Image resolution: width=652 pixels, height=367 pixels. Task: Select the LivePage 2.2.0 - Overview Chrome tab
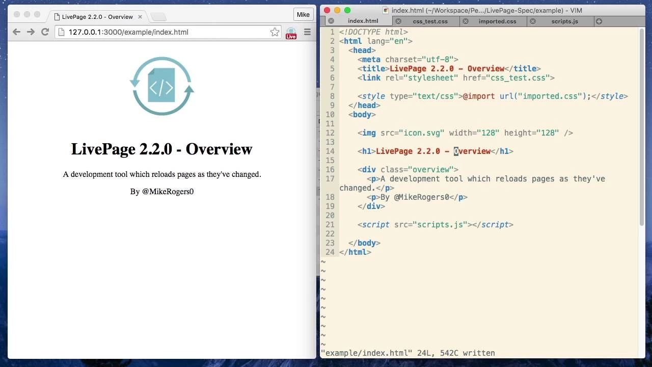pos(97,17)
